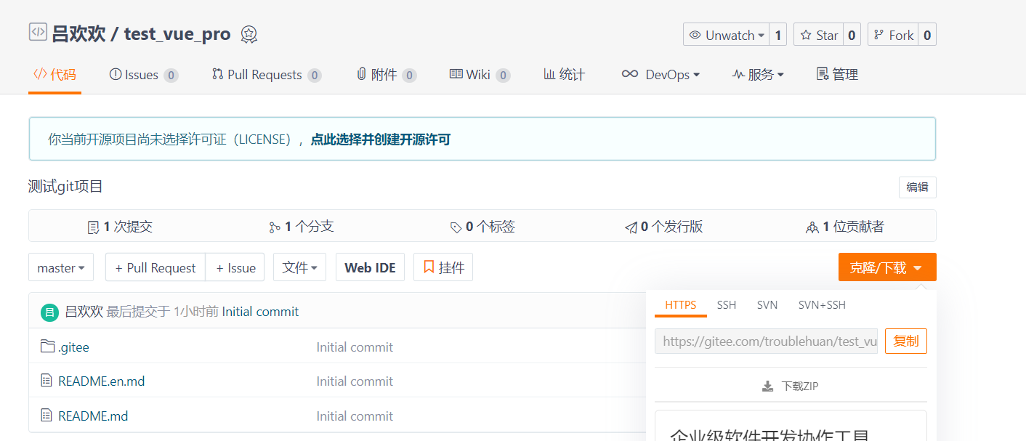This screenshot has height=441, width=1026.
Task: Click the 吕欢欢 owner name in title
Action: coord(79,34)
